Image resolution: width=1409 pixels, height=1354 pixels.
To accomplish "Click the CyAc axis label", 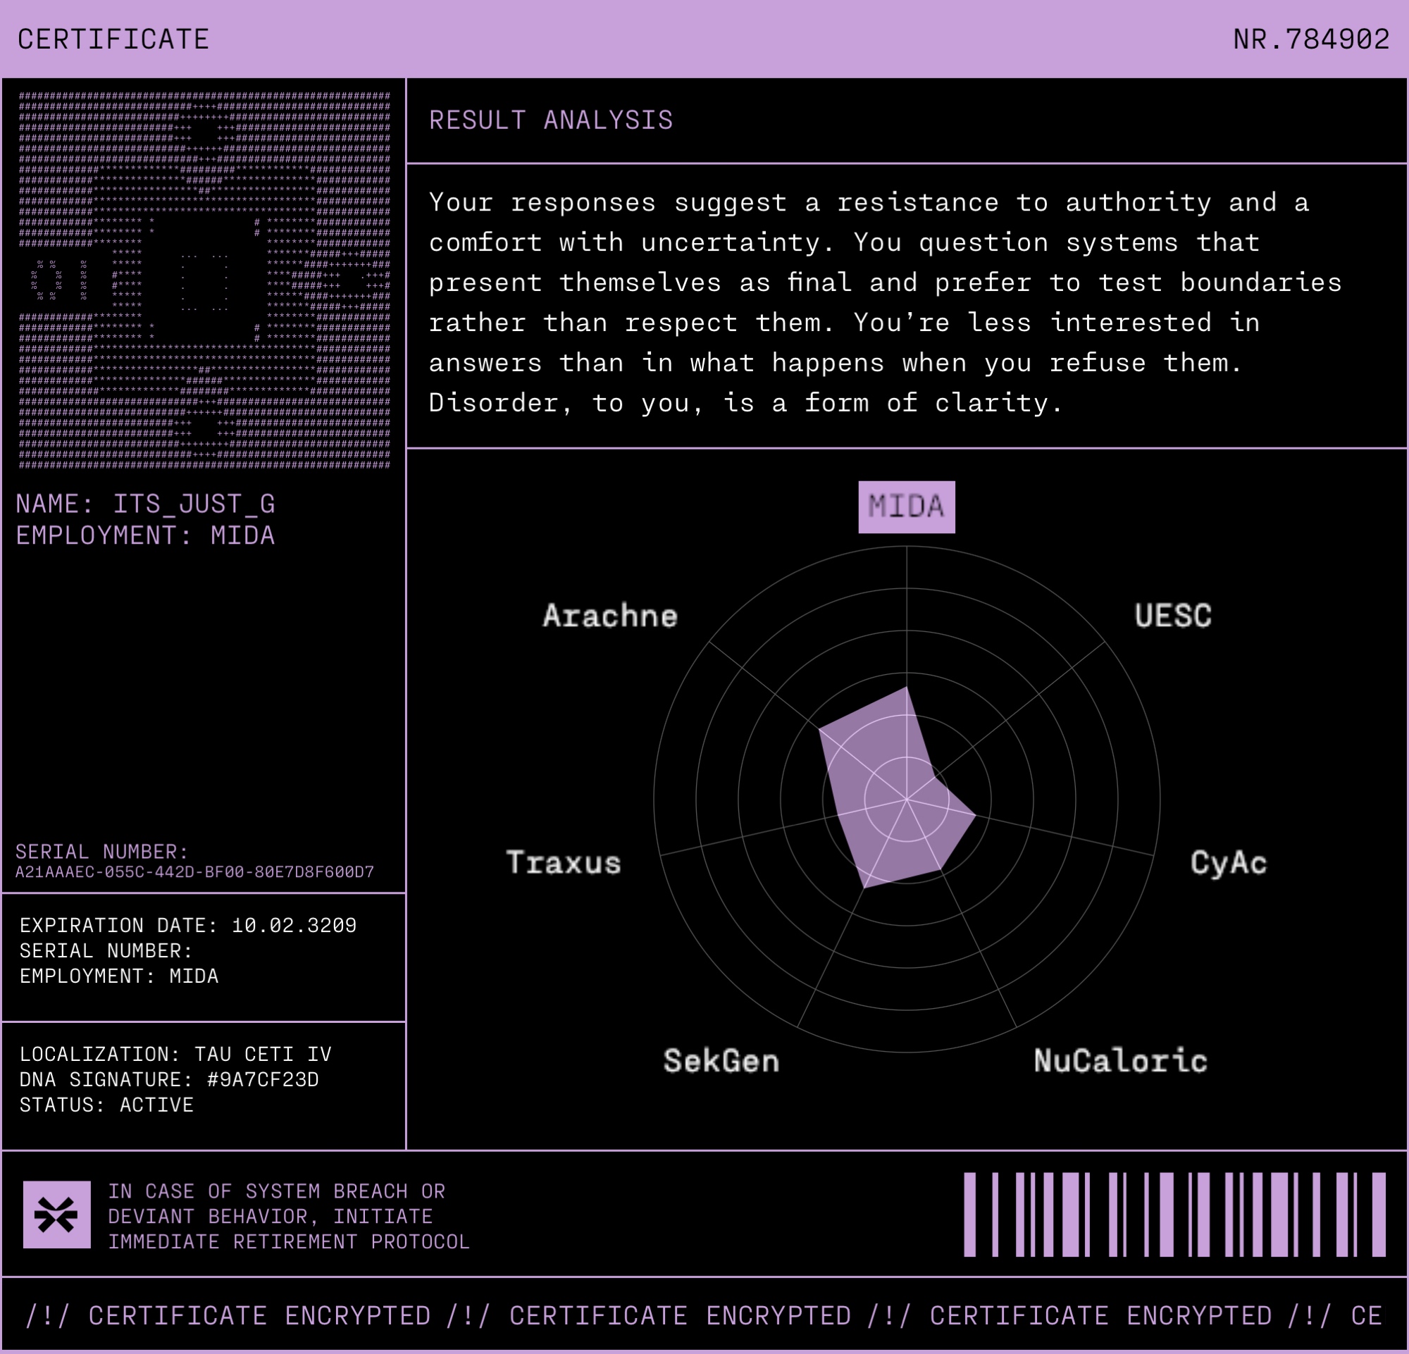I will click(x=1228, y=862).
